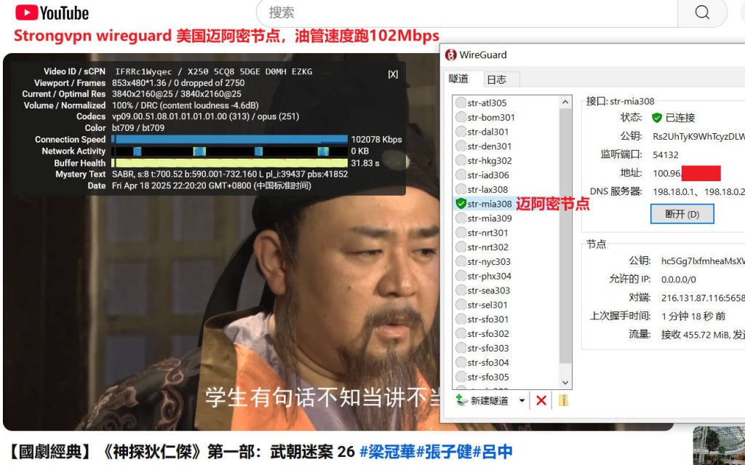Select the str-sfo301 tunnel name
The width and height of the screenshot is (745, 465).
coord(488,319)
